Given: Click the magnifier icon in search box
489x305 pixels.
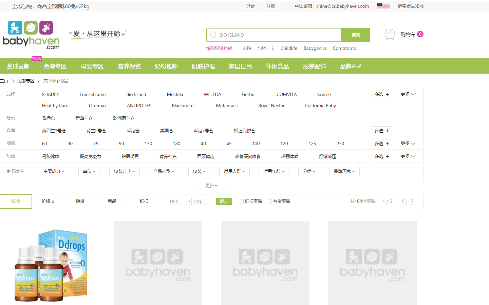Looking at the screenshot, I should pyautogui.click(x=213, y=35).
